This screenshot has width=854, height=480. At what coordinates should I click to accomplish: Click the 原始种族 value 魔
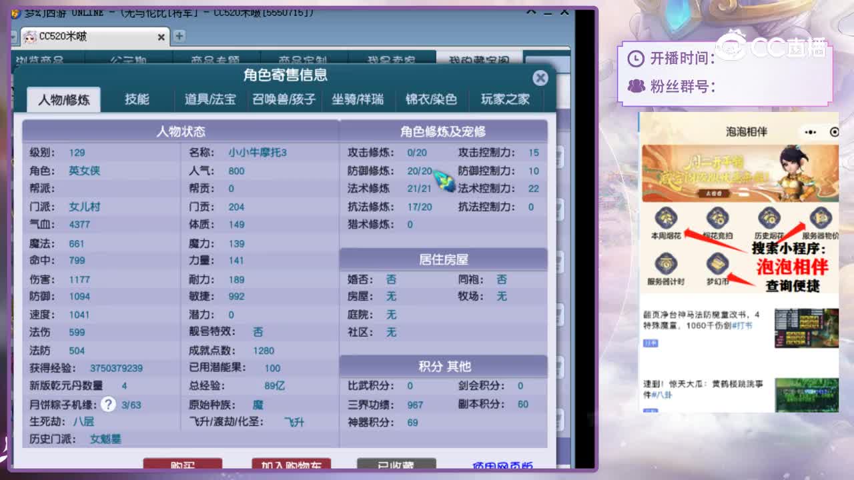pyautogui.click(x=258, y=404)
